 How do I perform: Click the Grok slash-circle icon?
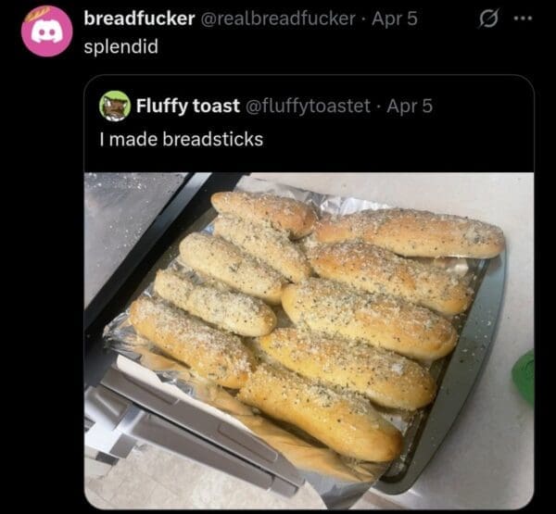(x=488, y=19)
